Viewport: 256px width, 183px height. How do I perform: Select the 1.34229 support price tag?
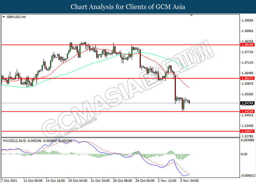click(x=247, y=111)
